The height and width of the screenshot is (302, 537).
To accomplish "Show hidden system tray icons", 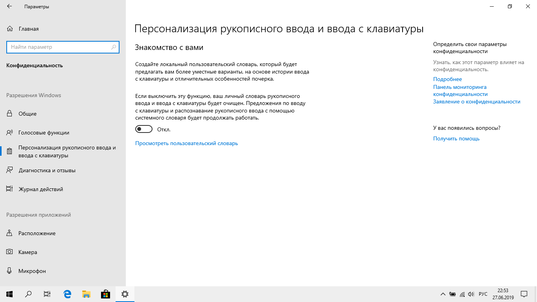I will click(x=443, y=294).
